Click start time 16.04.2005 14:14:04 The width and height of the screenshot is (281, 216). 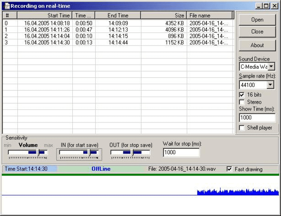(47, 36)
